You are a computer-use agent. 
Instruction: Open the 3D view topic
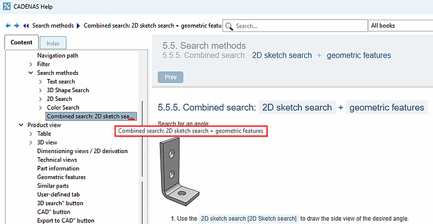coord(47,142)
